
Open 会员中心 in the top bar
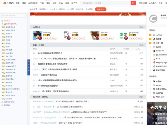(x=153, y=3)
